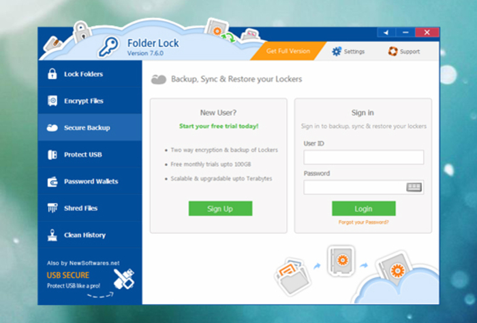Image resolution: width=477 pixels, height=323 pixels.
Task: Click the back arrow title bar button
Action: click(x=386, y=32)
